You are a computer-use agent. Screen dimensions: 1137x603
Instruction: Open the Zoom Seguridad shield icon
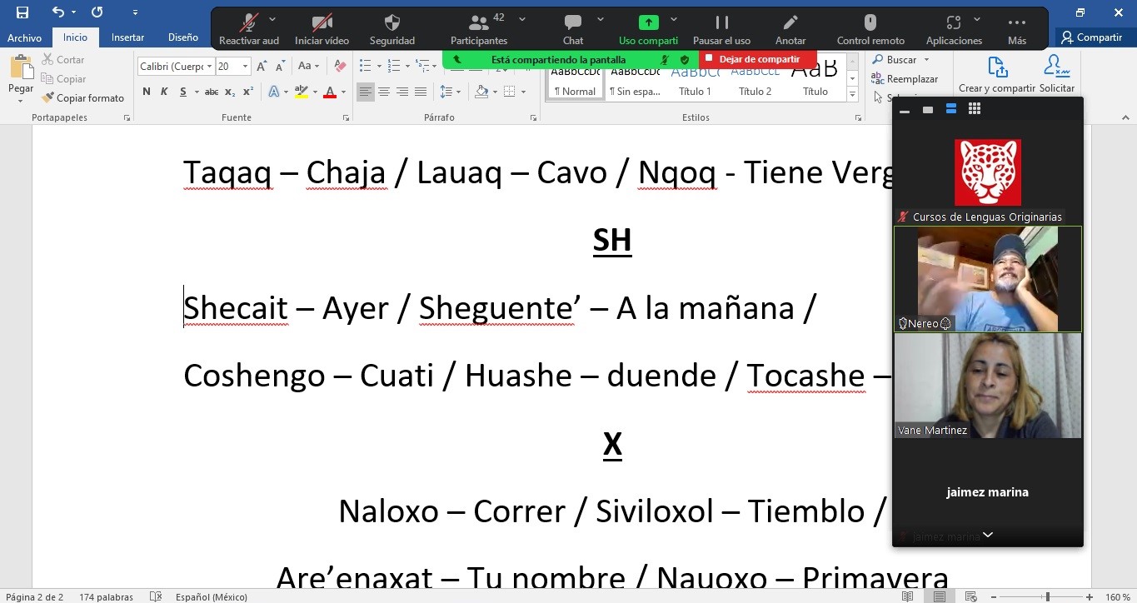pos(391,23)
